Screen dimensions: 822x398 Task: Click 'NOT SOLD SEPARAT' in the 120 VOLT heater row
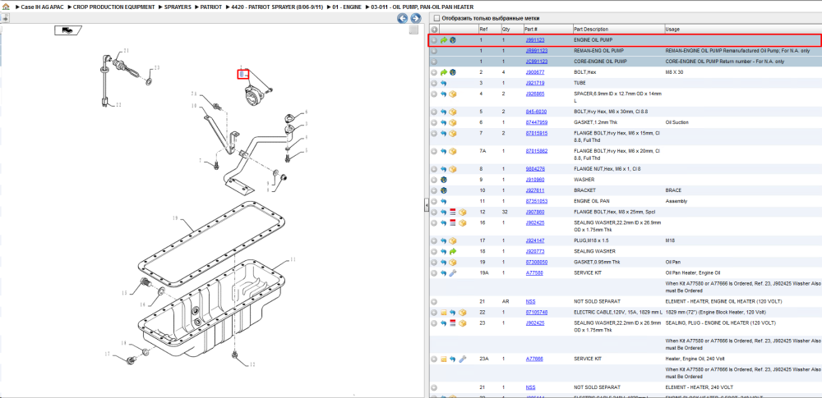[x=597, y=302]
